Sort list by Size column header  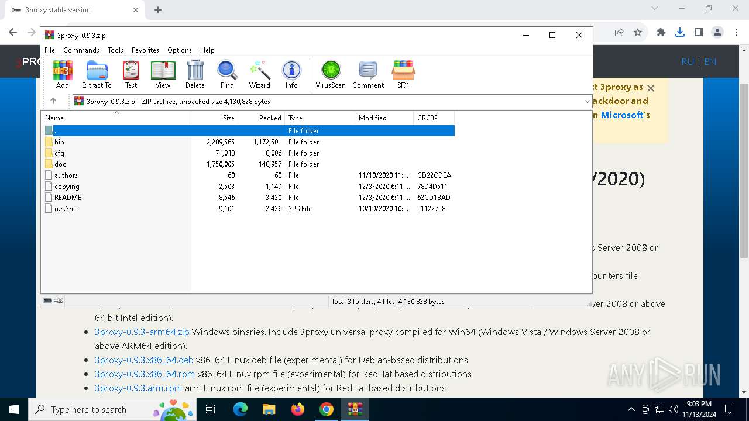pos(214,118)
